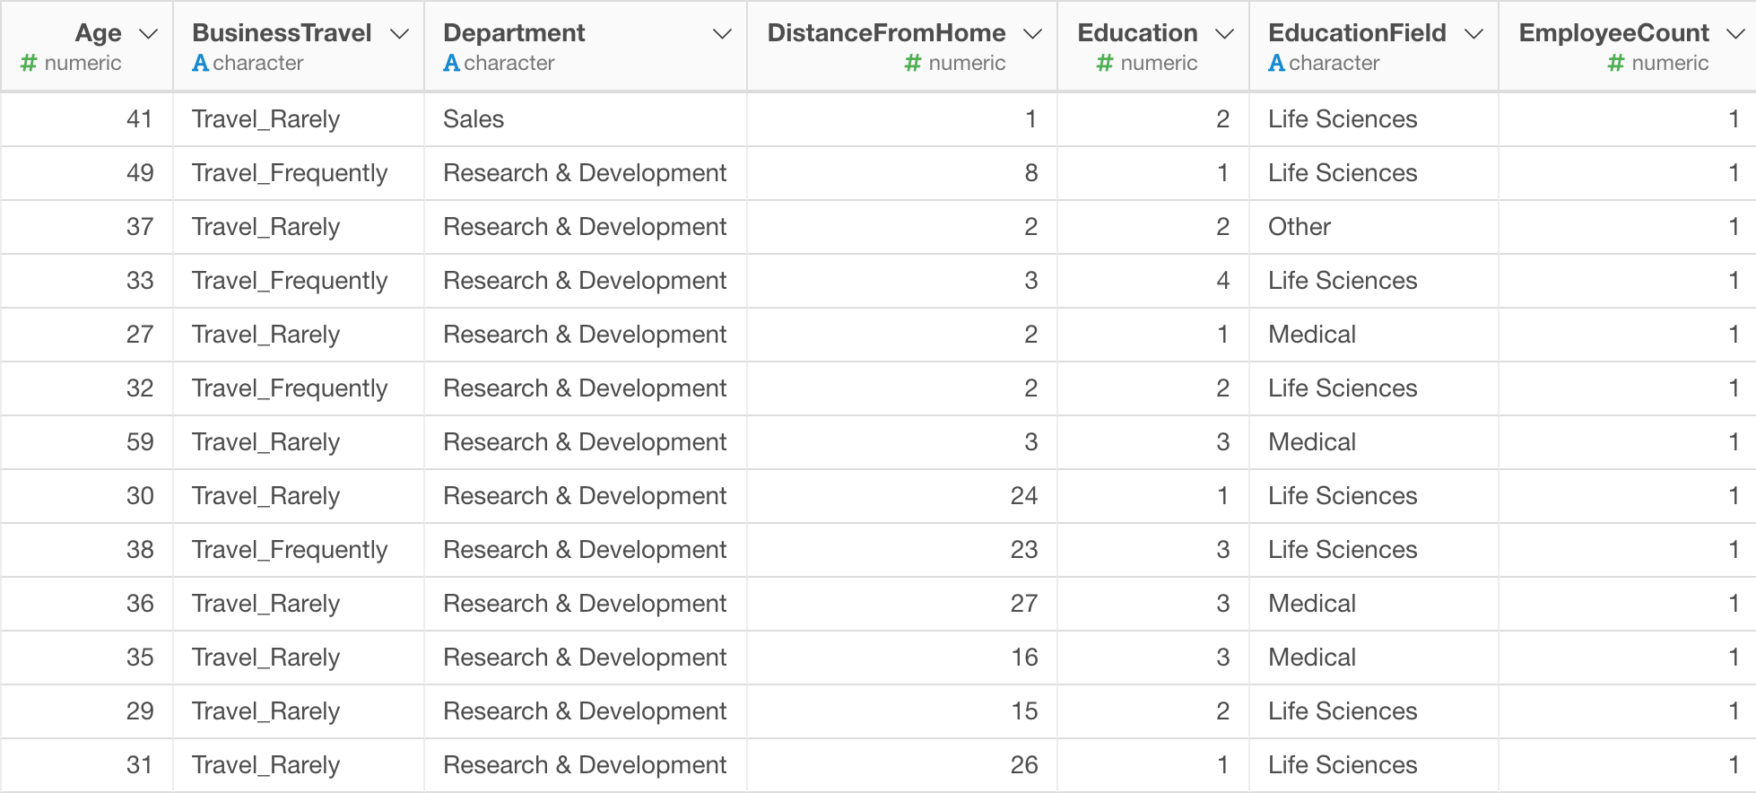Expand the Department column menu chevron
This screenshot has height=793, width=1756.
tap(722, 34)
